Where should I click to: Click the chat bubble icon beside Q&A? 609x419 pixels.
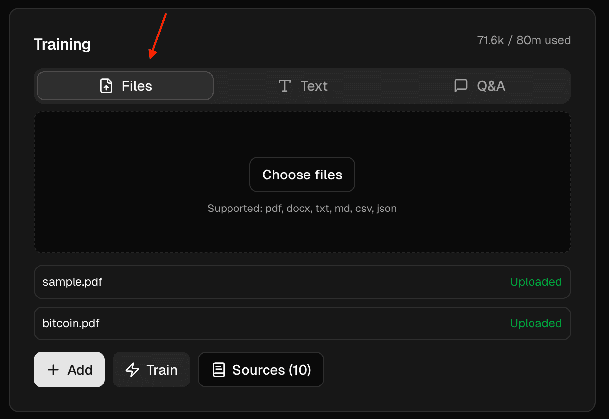tap(460, 86)
